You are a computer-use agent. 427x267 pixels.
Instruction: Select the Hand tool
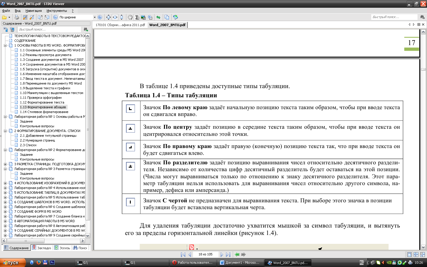(130, 17)
